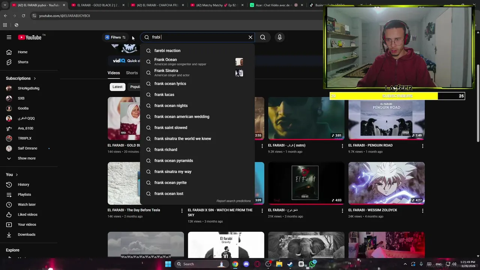The width and height of the screenshot is (480, 270).
Task: Open options menu for PENGUIN ROAD video
Action: pos(423,146)
